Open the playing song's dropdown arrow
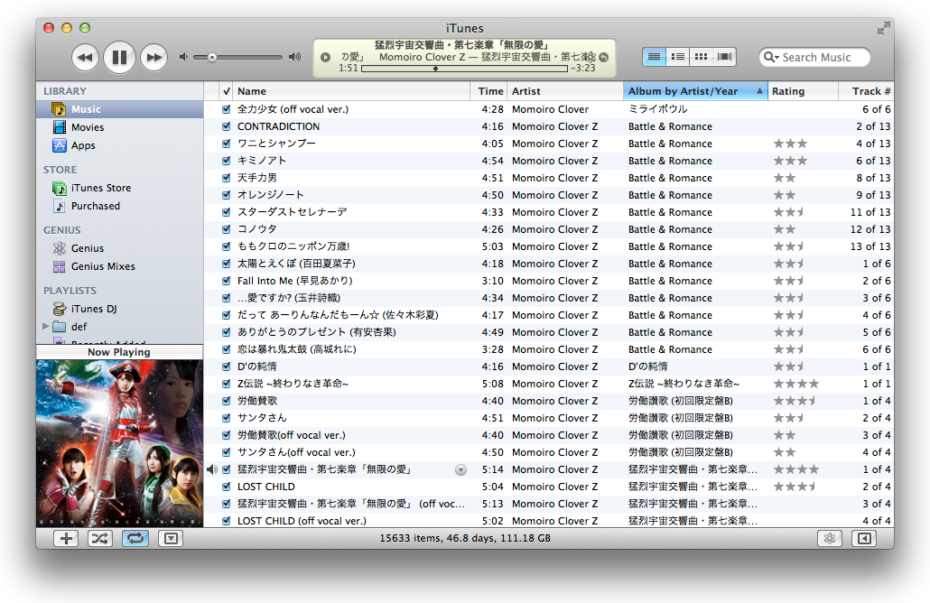930x603 pixels. 460,469
